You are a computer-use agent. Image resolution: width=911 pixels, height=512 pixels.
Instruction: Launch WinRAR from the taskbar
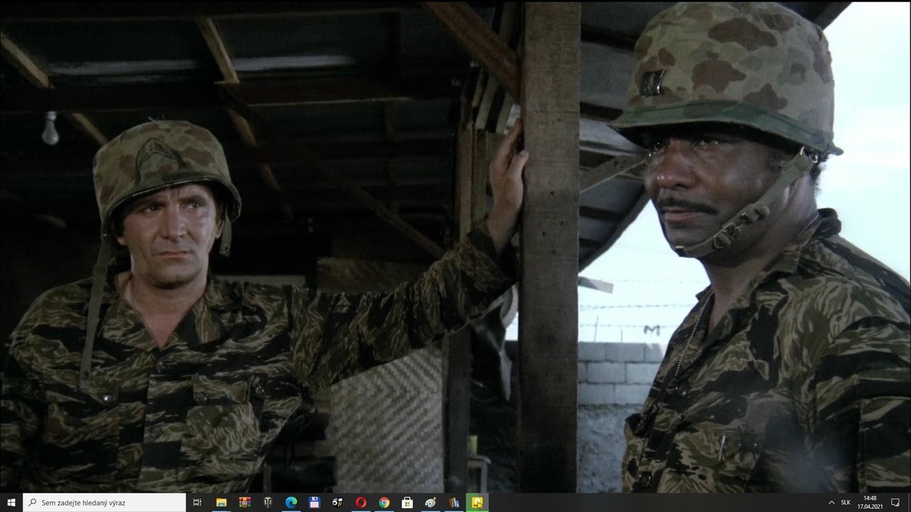click(x=244, y=502)
